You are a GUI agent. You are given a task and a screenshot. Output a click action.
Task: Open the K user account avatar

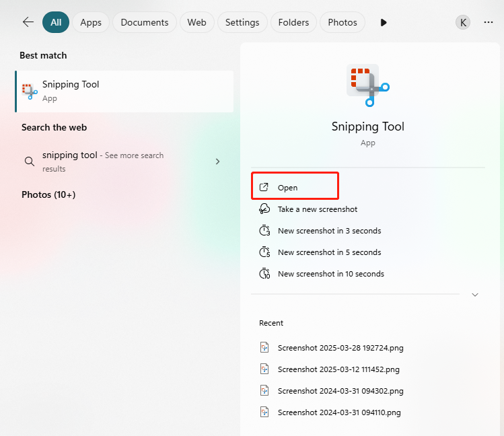463,22
